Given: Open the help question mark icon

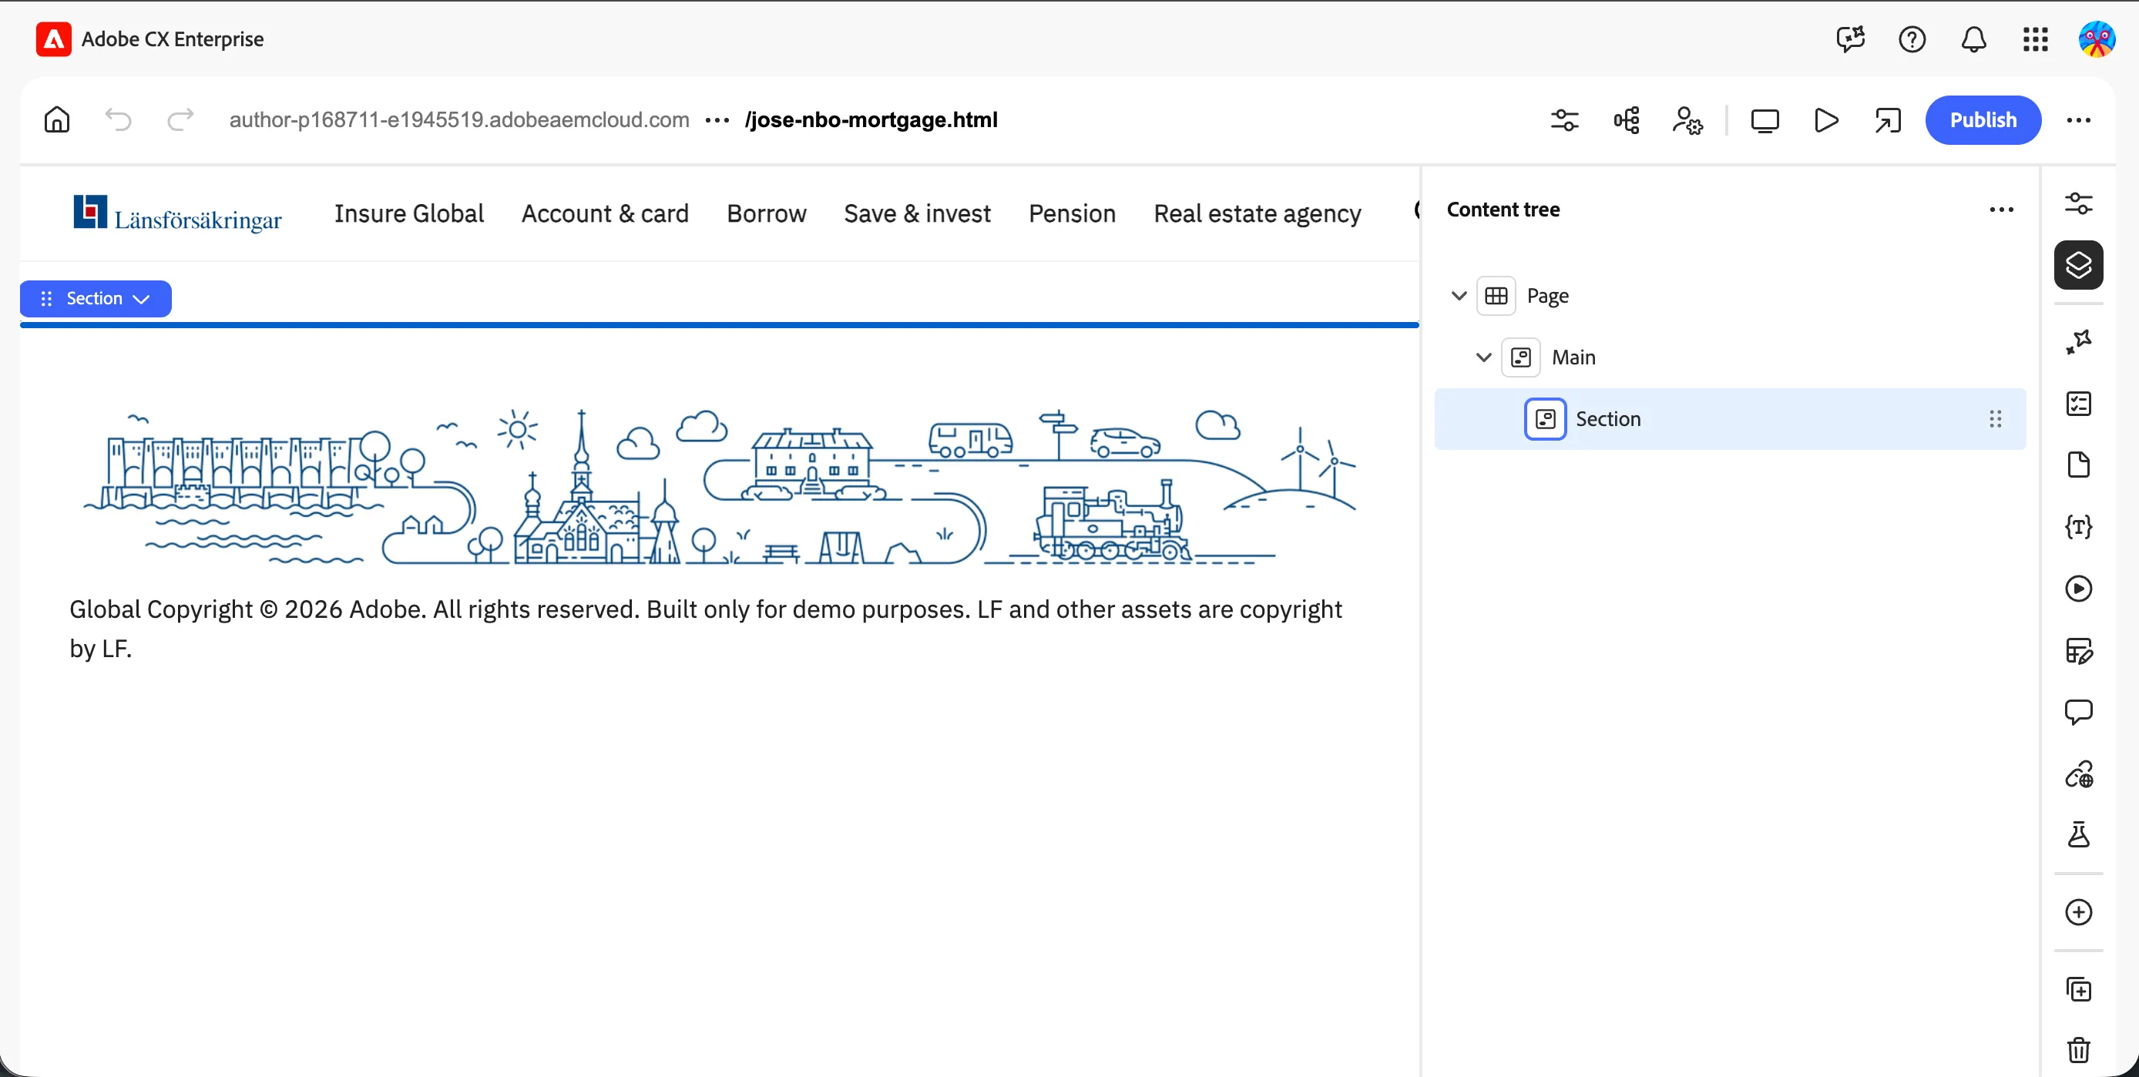Looking at the screenshot, I should click(x=1912, y=39).
